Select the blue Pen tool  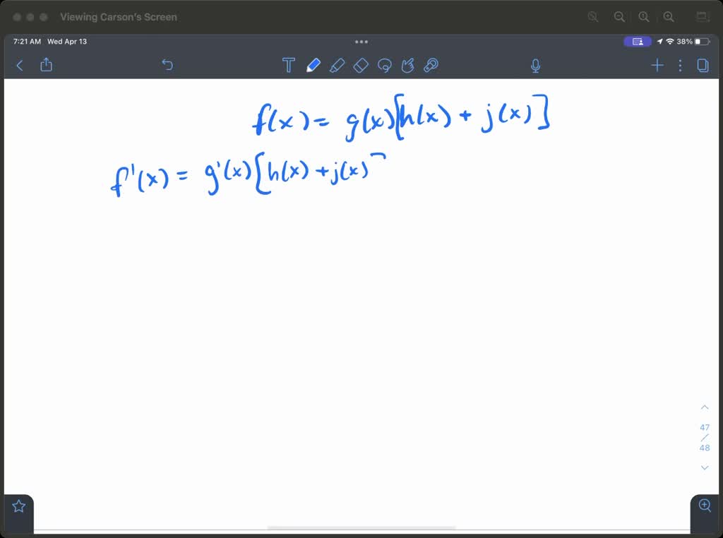point(313,65)
